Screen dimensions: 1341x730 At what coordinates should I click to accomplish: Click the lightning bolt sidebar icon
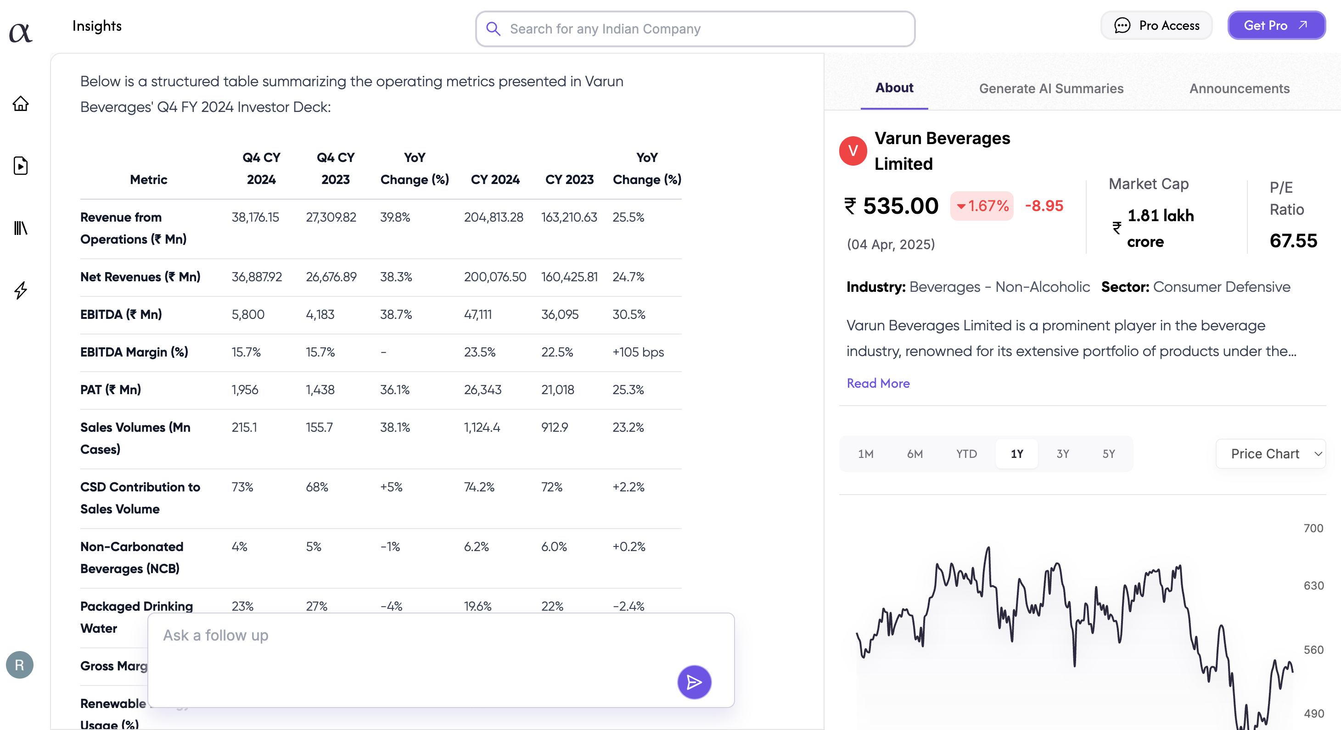click(x=20, y=290)
